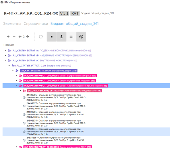Select element 24514818 text
The height and width of the screenshot is (148, 170).
coord(55,140)
